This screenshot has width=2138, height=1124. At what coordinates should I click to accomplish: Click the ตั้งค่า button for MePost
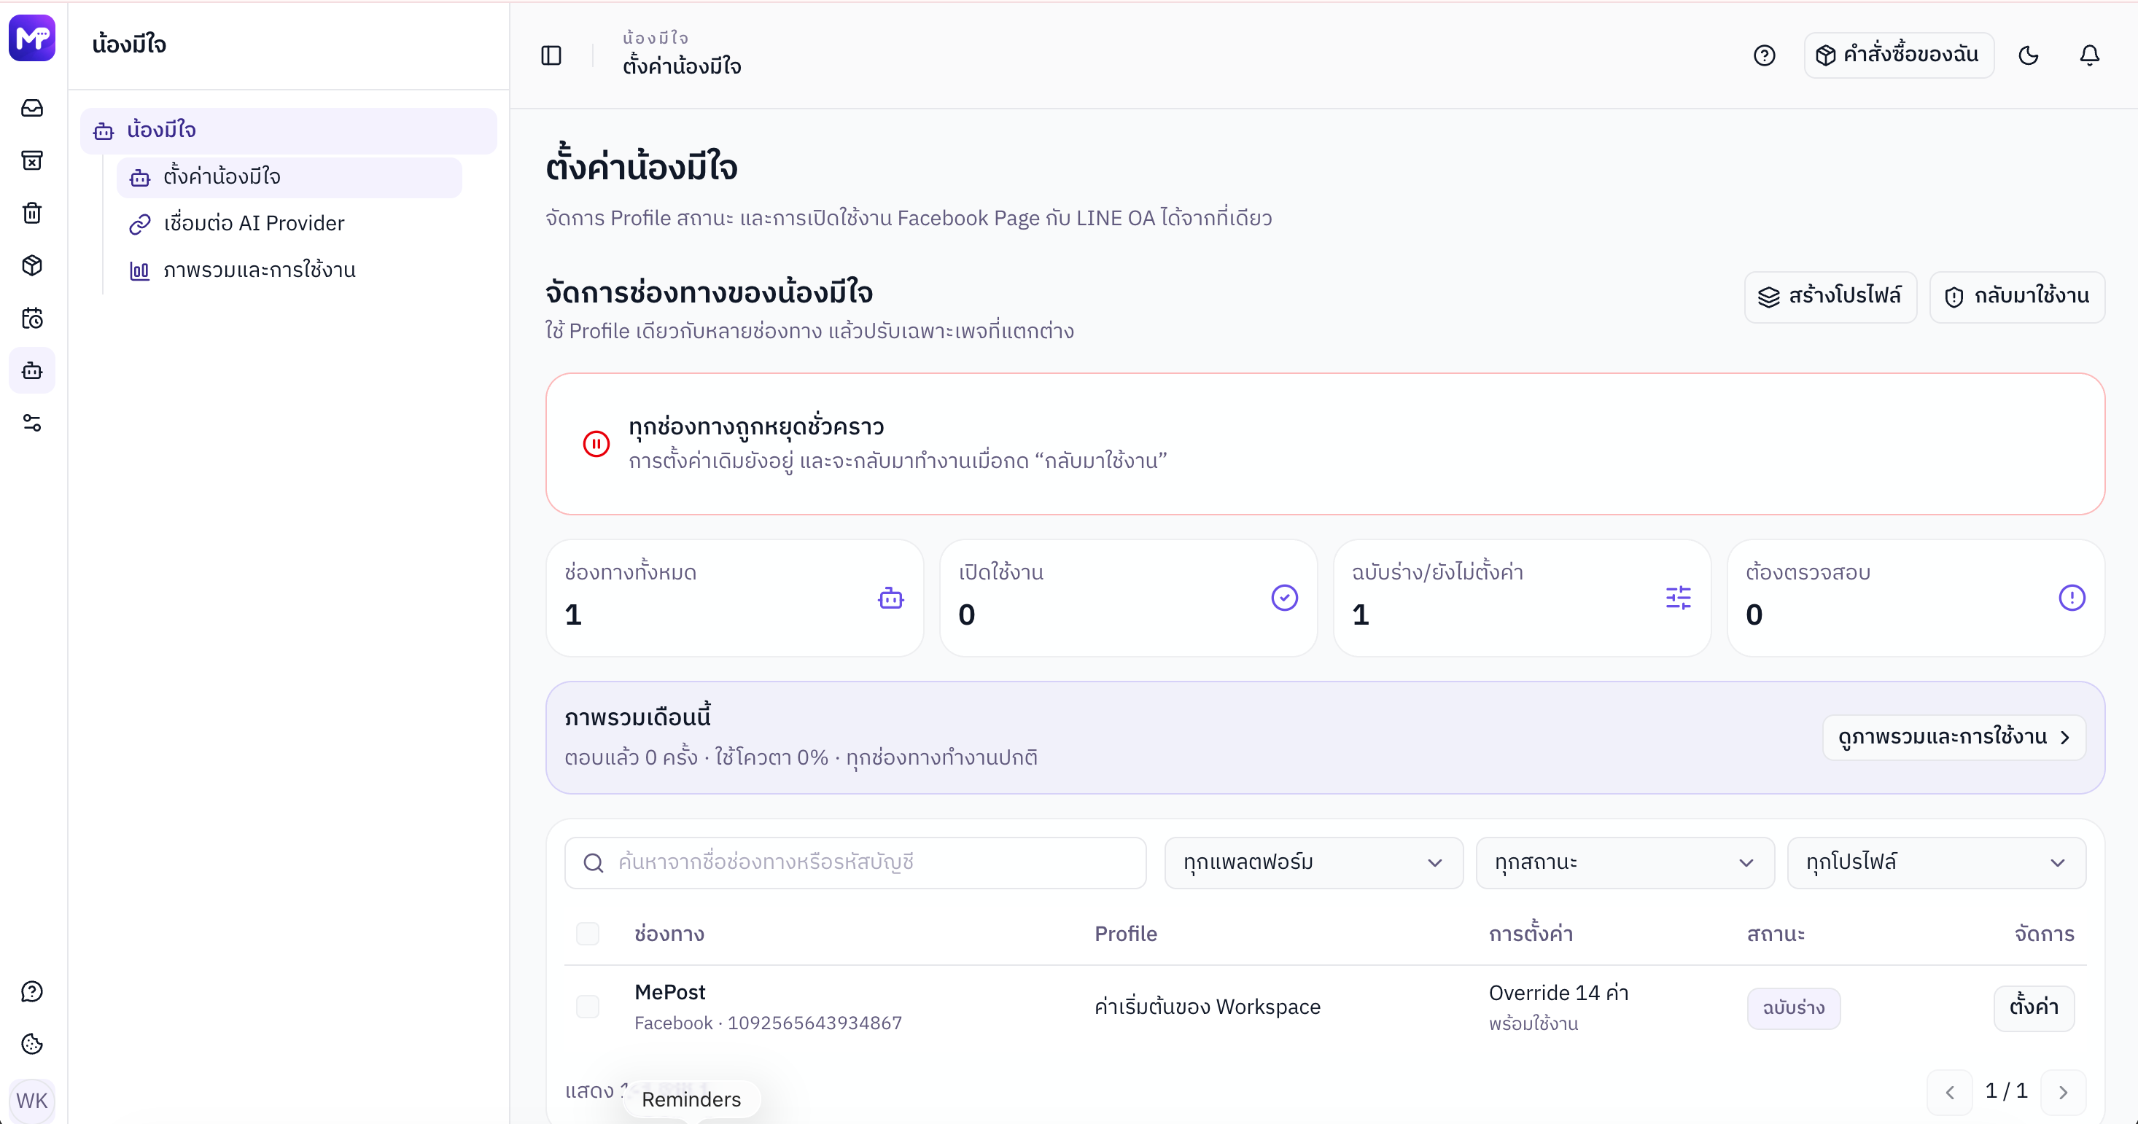click(x=2034, y=1008)
